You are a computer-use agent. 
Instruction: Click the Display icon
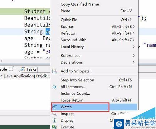(x=54, y=120)
